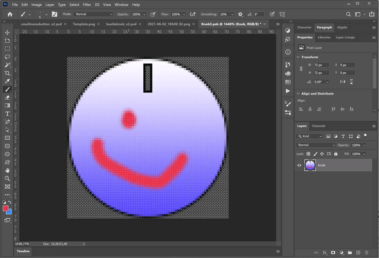This screenshot has width=379, height=258.
Task: Enable airbrush-style build-up
Action: (x=192, y=14)
